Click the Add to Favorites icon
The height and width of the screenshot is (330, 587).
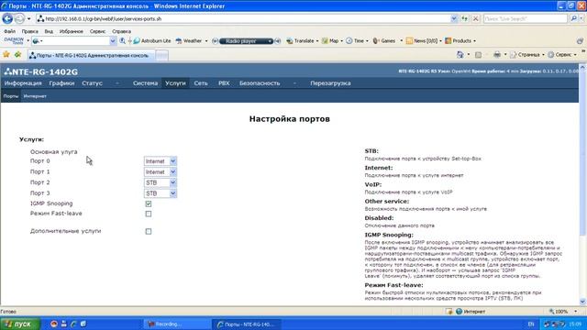click(x=17, y=55)
